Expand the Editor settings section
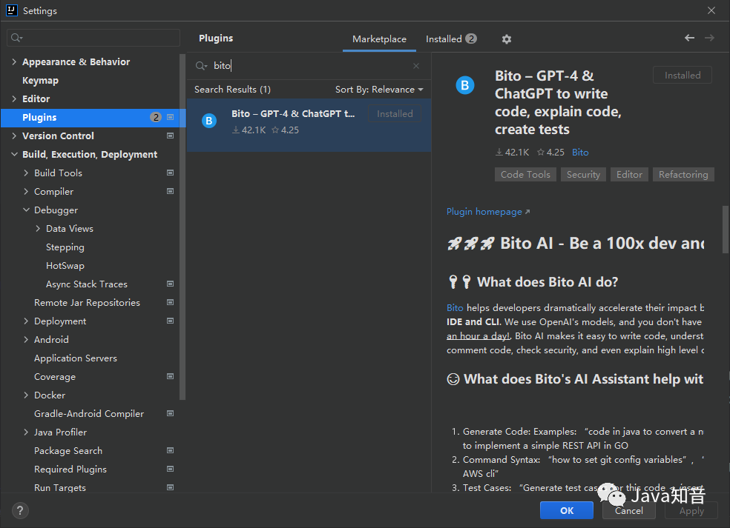This screenshot has width=730, height=528. click(x=14, y=98)
